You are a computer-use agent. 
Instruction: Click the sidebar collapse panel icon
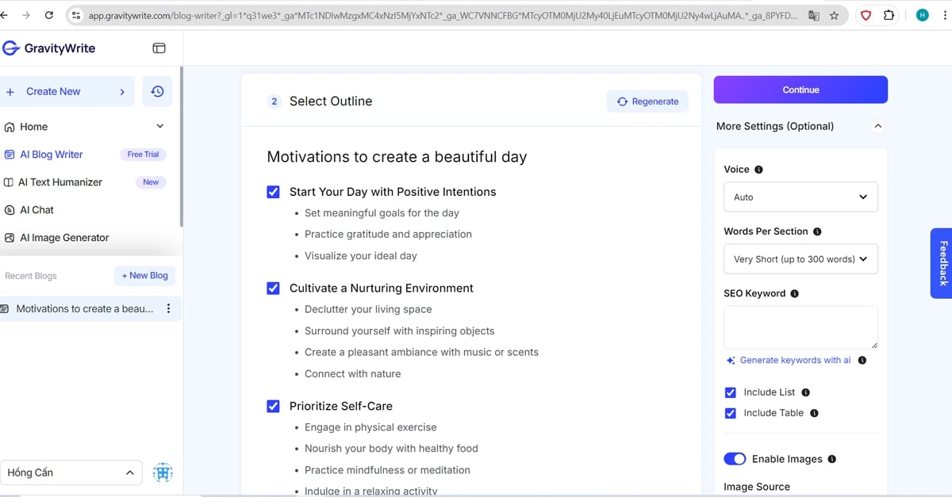click(x=159, y=48)
